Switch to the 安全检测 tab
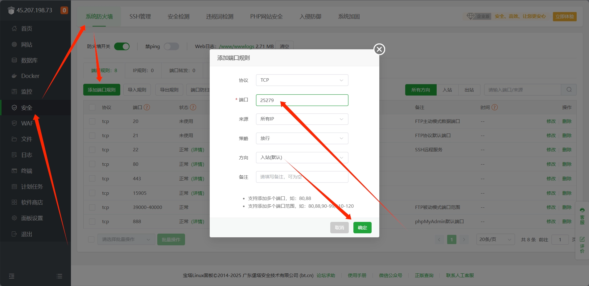The image size is (589, 286). (x=179, y=17)
